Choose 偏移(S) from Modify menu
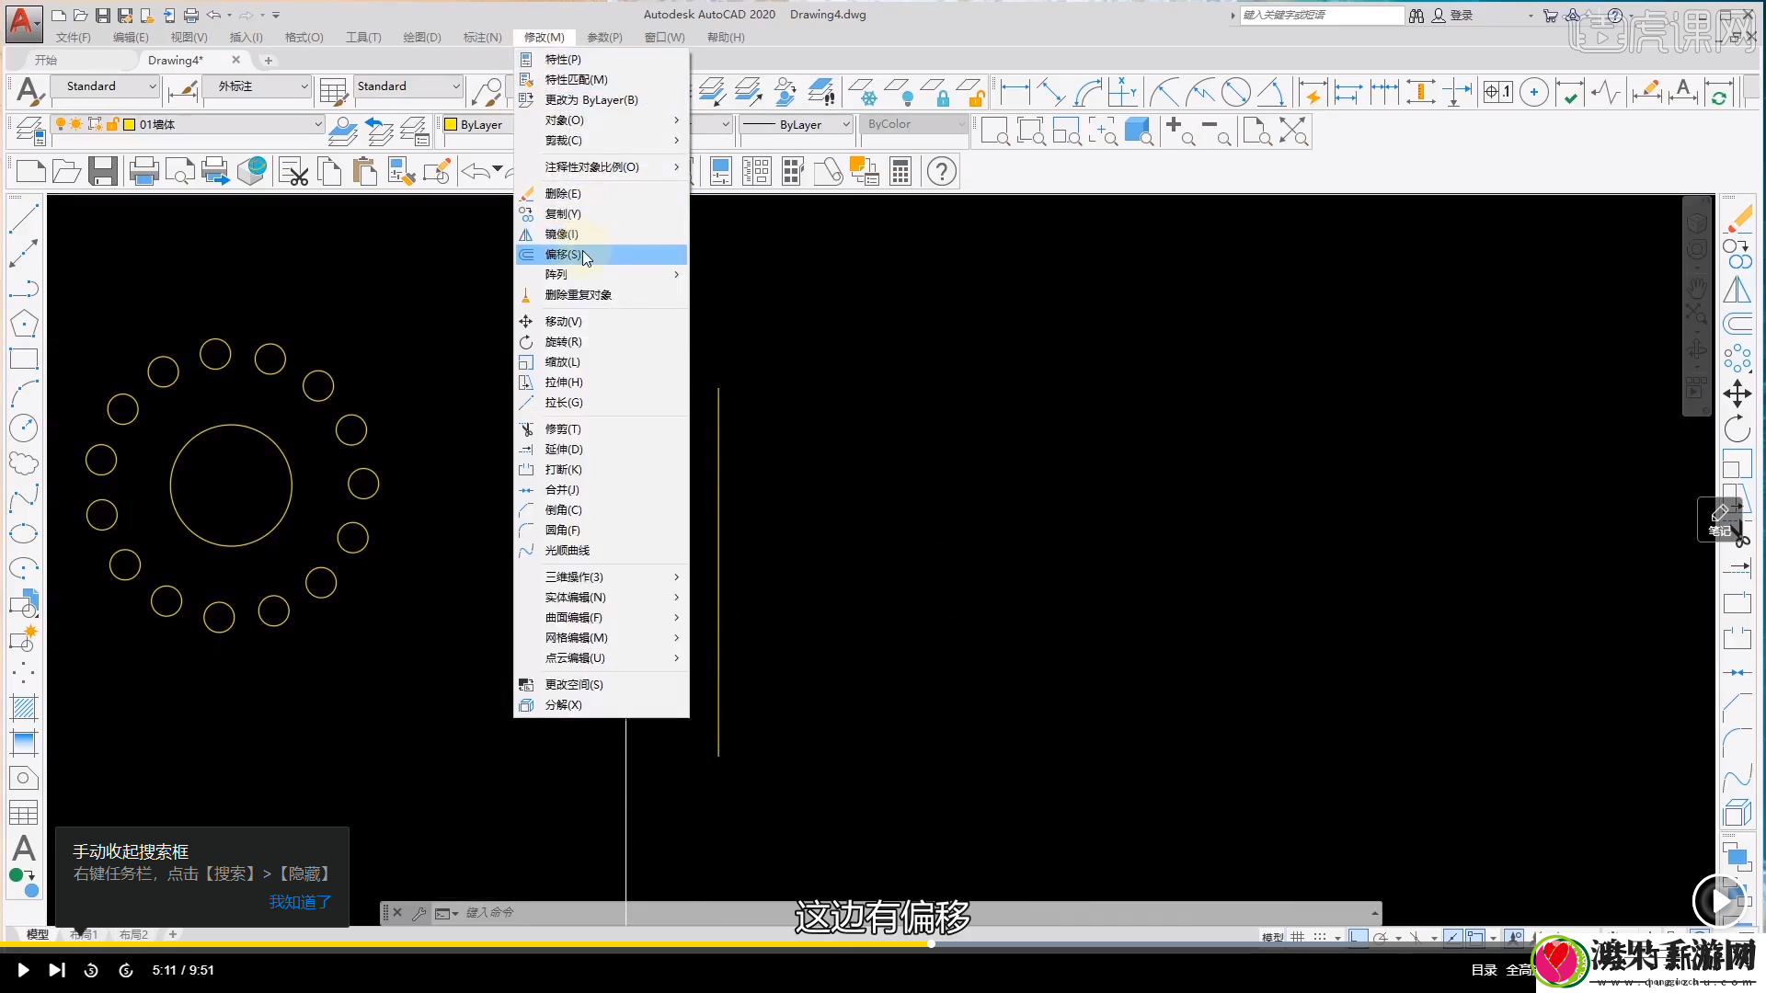 [x=602, y=255]
